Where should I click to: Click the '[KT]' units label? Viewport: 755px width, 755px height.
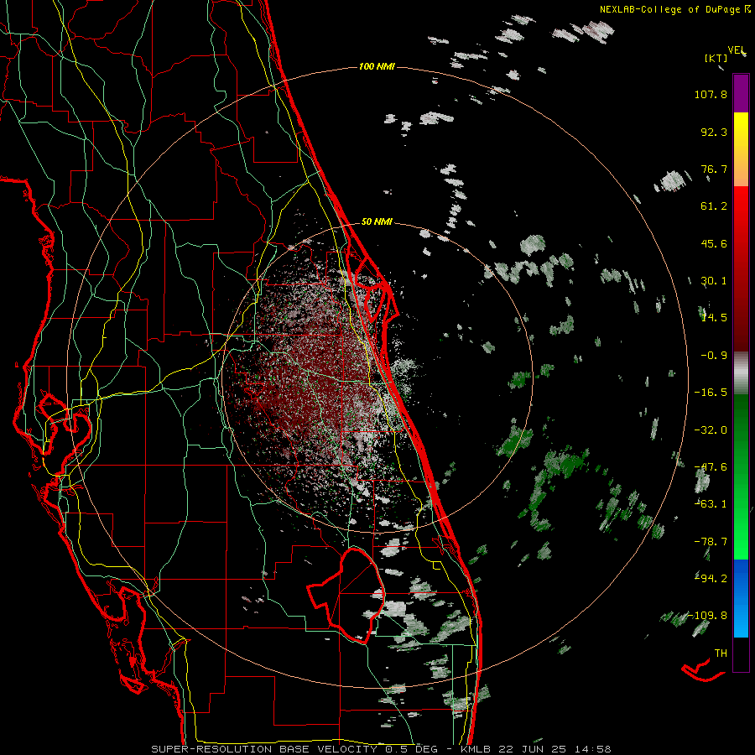716,58
